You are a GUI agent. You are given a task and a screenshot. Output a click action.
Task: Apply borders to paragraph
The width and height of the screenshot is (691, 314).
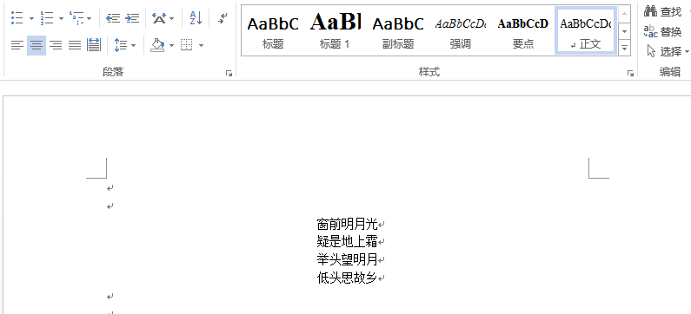pyautogui.click(x=187, y=45)
